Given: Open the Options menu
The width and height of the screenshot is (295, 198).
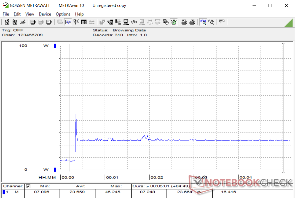Looking at the screenshot, I should (x=63, y=14).
